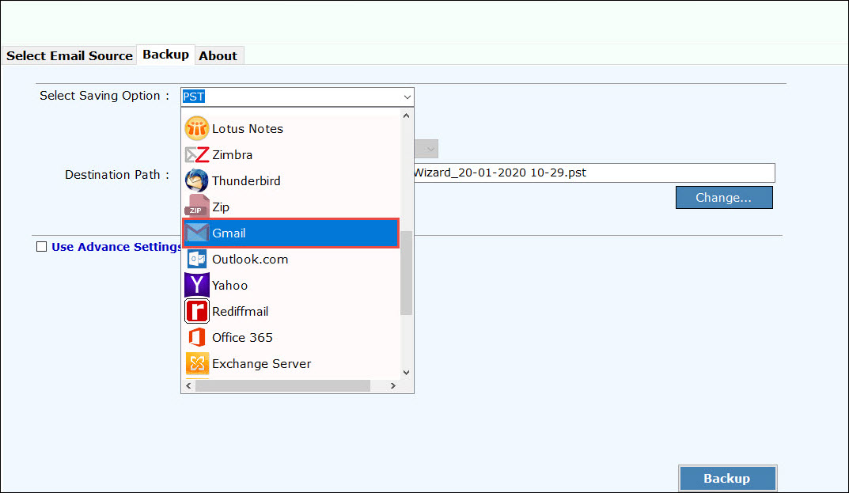Choose the Rediffmail text label
The image size is (849, 493).
pyautogui.click(x=240, y=312)
